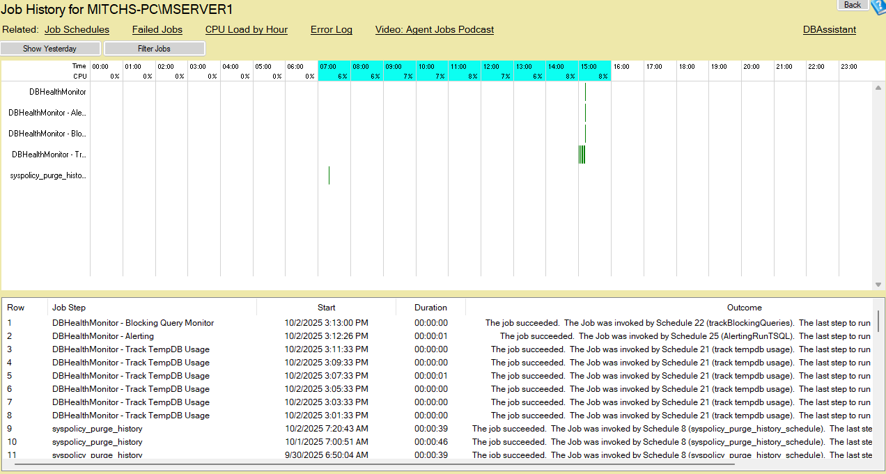Open the blue help book icon
The height and width of the screenshot is (474, 886).
(x=878, y=8)
